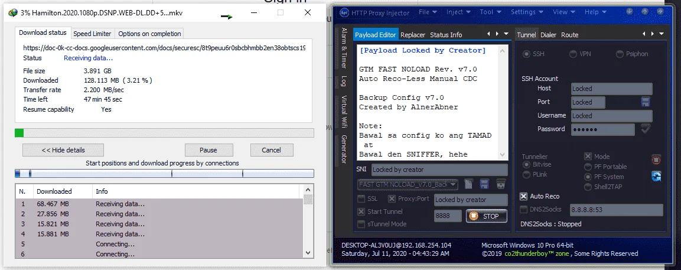The width and height of the screenshot is (681, 270).
Task: Select the PF System radio option
Action: (x=588, y=177)
